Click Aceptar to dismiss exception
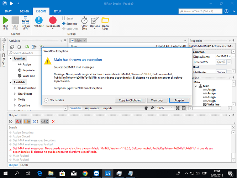The image size is (237, 178). pyautogui.click(x=179, y=100)
